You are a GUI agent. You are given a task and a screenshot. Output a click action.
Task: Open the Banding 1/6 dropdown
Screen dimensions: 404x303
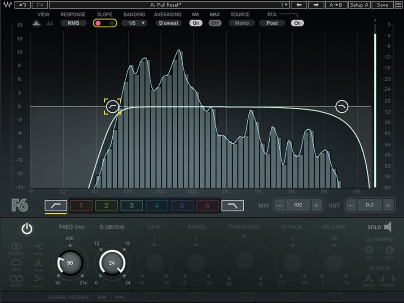coord(134,23)
